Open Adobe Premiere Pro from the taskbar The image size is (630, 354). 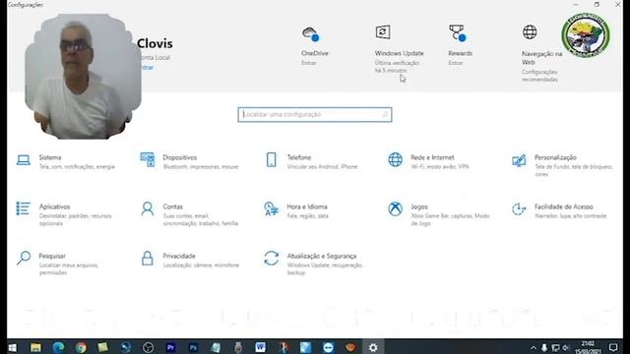click(x=170, y=347)
